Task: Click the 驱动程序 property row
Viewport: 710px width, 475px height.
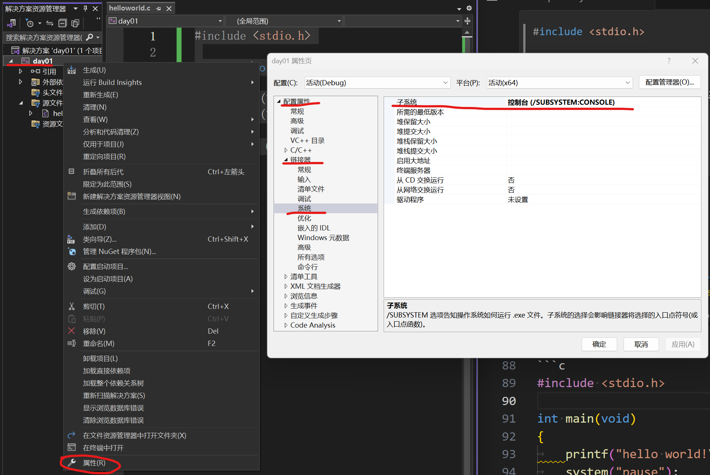Action: point(542,199)
